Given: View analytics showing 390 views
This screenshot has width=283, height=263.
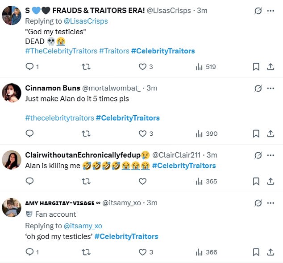Looking at the screenshot, I should coord(207,134).
